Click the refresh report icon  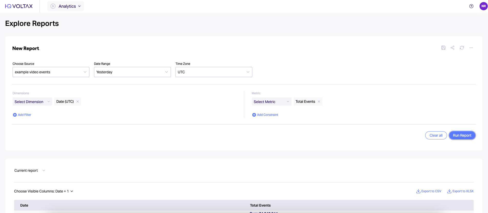(x=462, y=48)
